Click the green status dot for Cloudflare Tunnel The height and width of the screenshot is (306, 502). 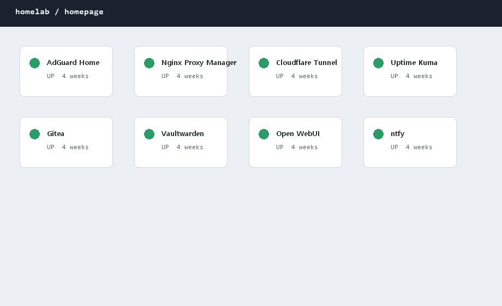(x=264, y=63)
